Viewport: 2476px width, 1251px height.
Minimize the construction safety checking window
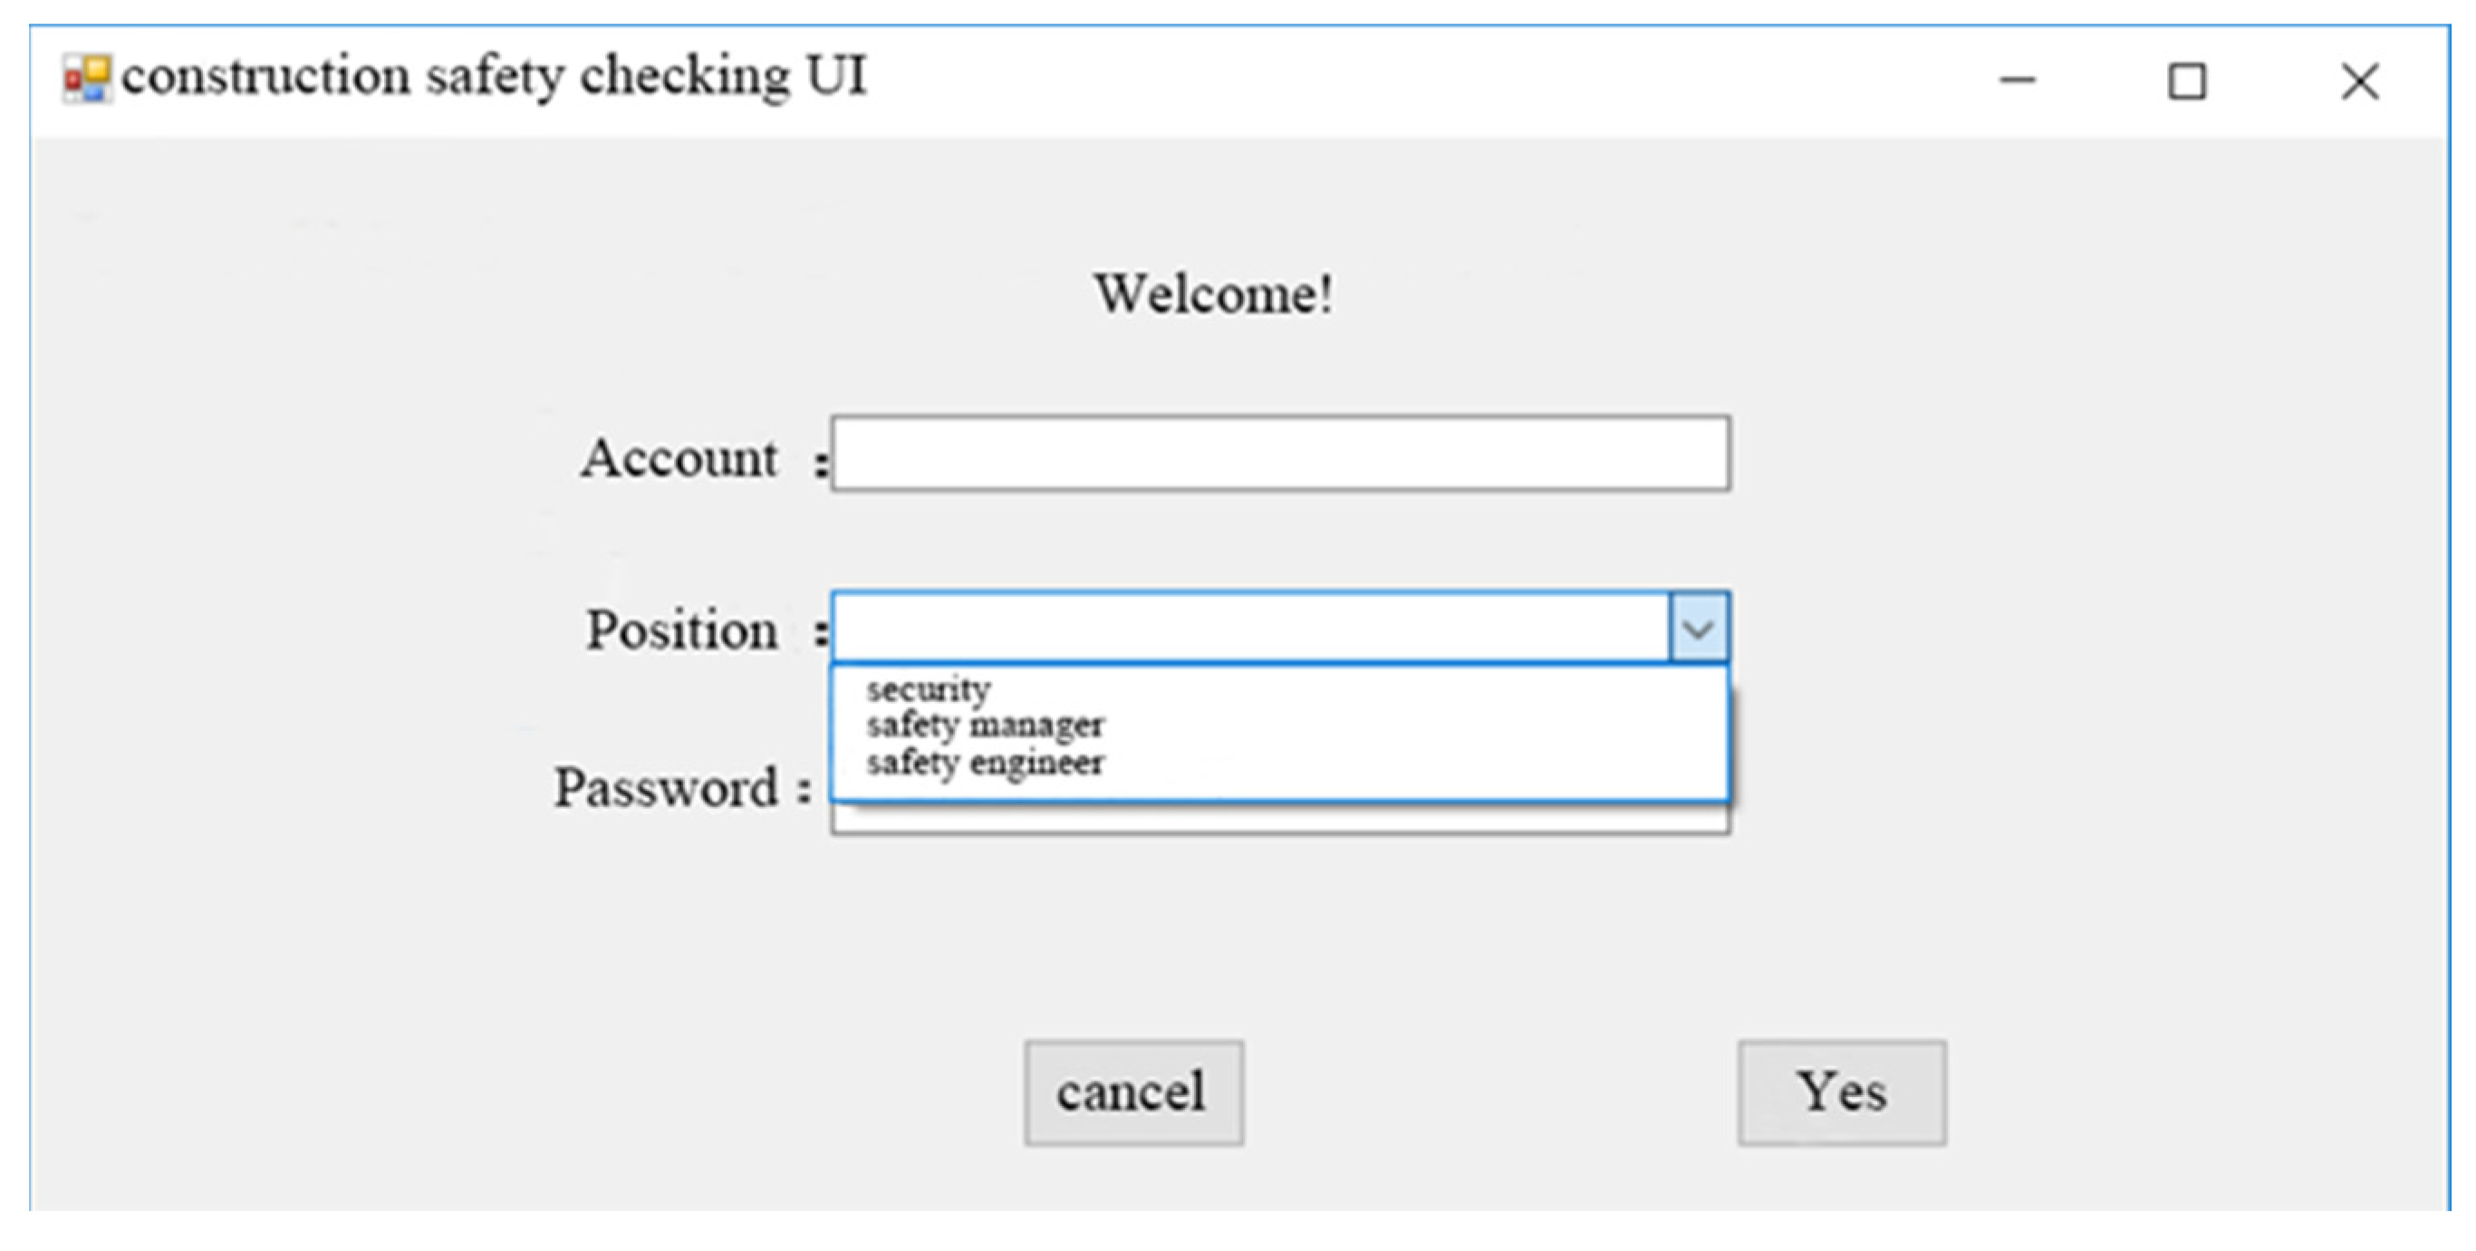[x=2017, y=81]
